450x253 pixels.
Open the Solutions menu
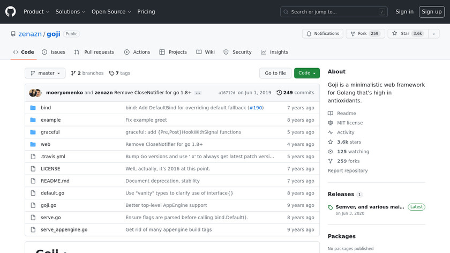70,12
